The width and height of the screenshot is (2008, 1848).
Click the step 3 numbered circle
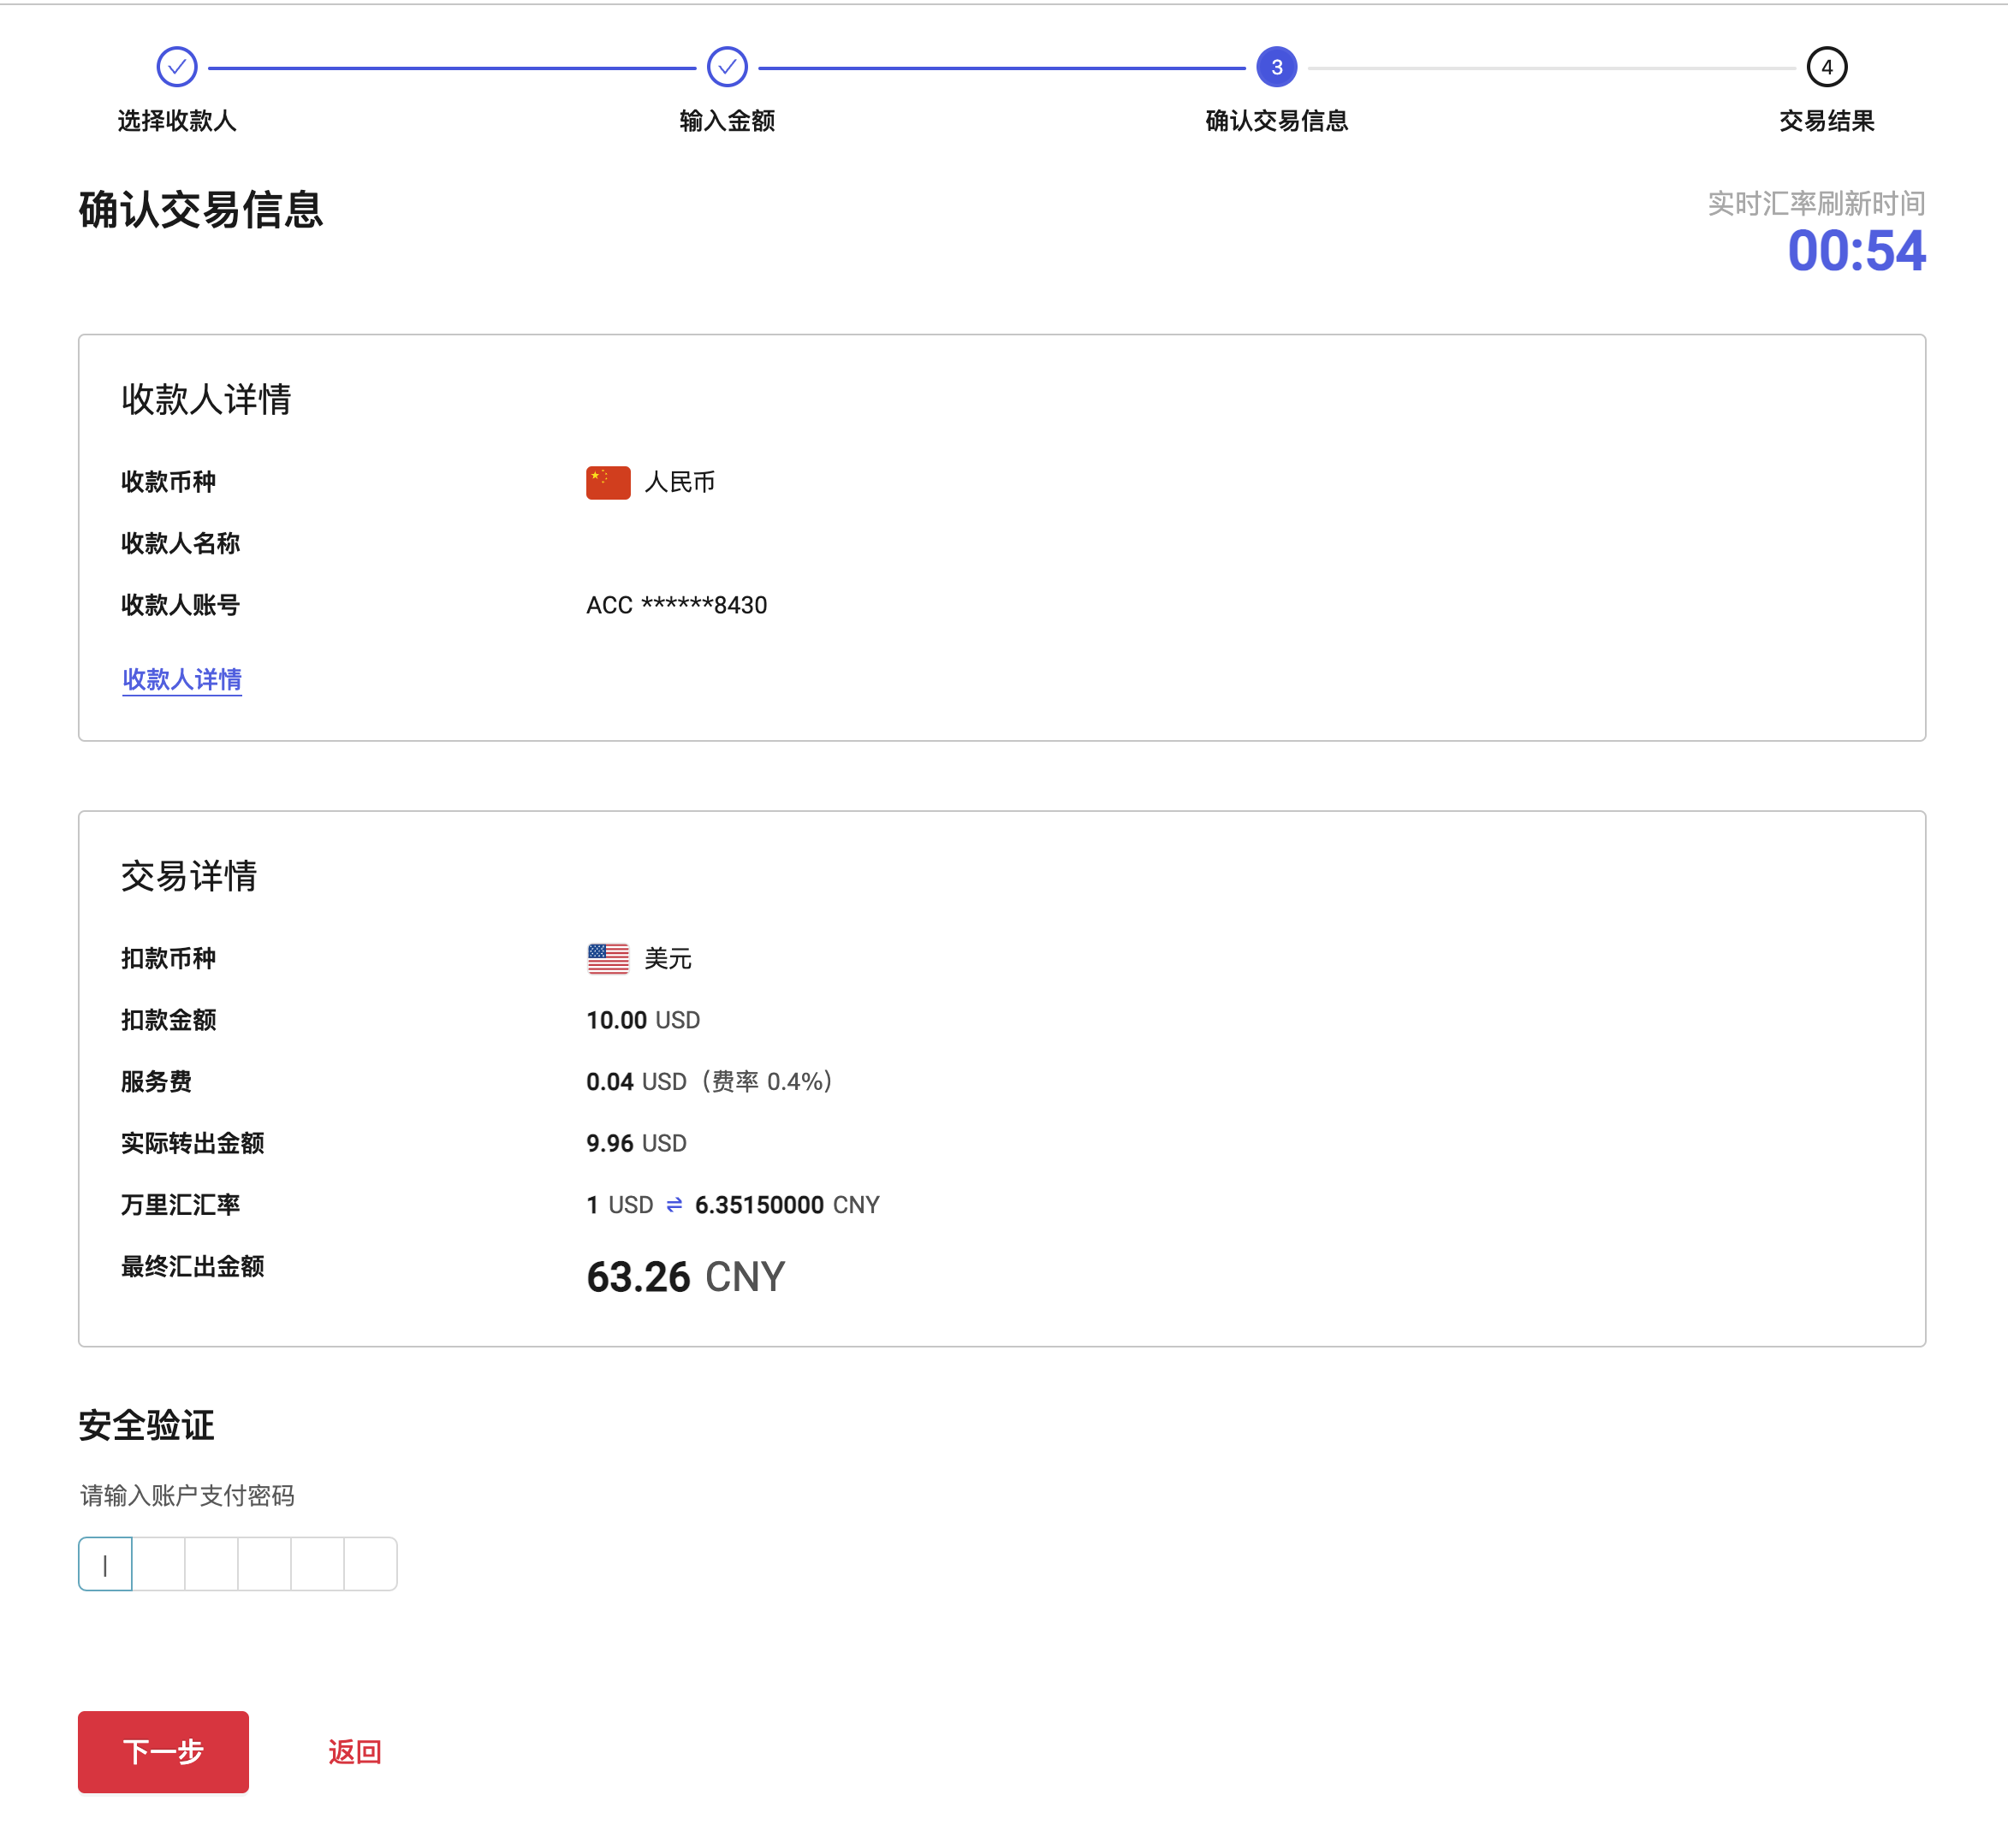(x=1277, y=67)
